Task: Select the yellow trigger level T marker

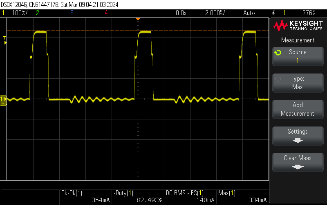Action: click(5, 40)
